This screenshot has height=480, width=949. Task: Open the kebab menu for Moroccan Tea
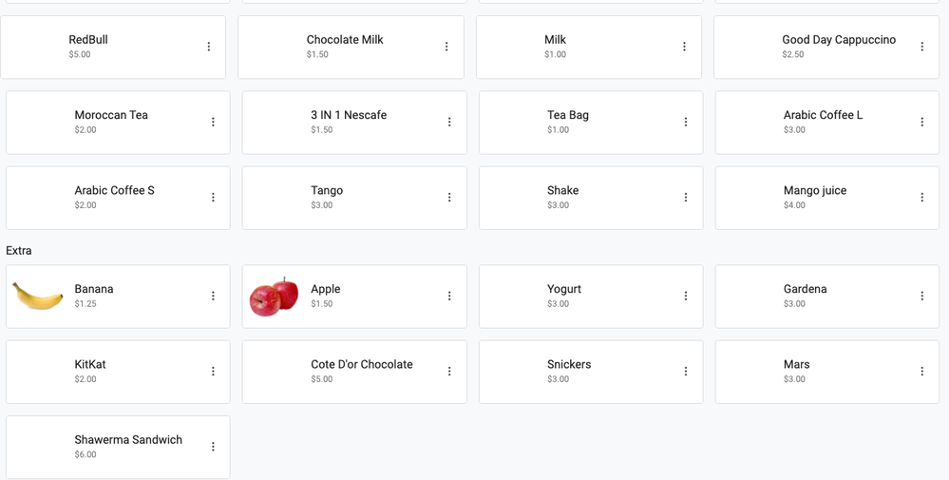pyautogui.click(x=213, y=123)
